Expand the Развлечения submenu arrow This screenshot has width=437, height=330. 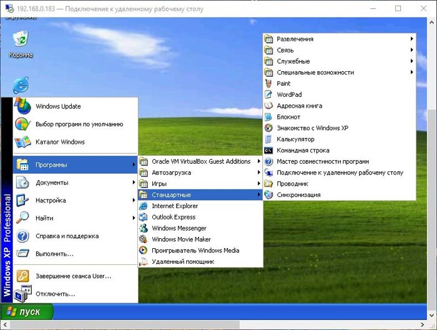click(x=411, y=39)
